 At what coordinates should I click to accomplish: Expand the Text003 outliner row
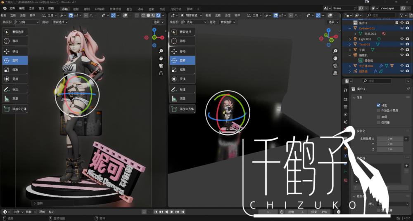pyautogui.click(x=350, y=45)
